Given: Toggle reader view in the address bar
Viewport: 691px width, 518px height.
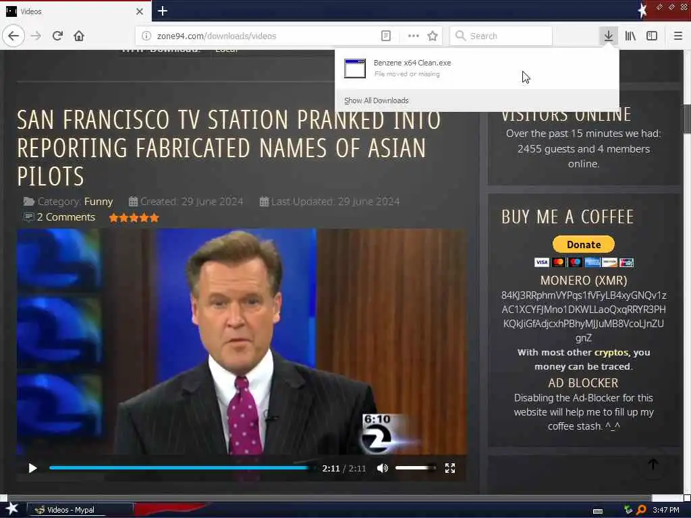Looking at the screenshot, I should pos(385,36).
